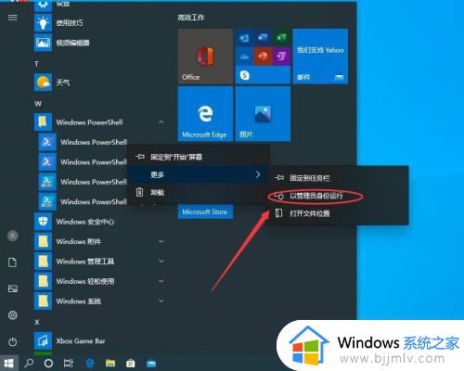Open Task View on taskbar

[69, 364]
